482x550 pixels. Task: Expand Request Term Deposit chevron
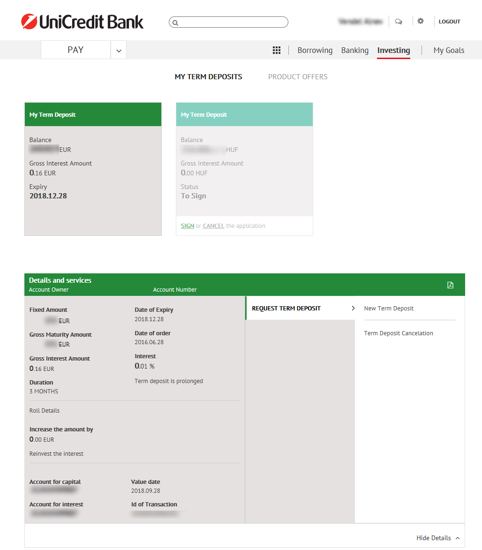353,309
